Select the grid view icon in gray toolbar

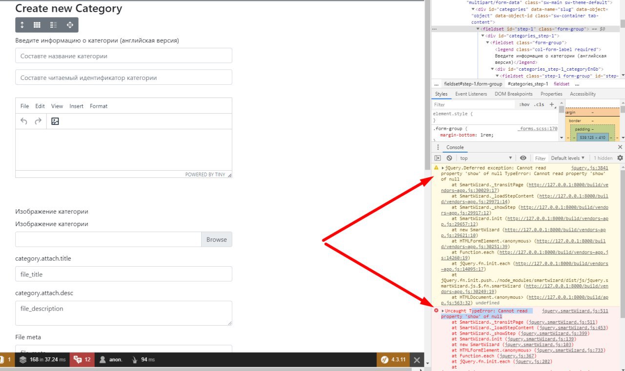coord(37,25)
